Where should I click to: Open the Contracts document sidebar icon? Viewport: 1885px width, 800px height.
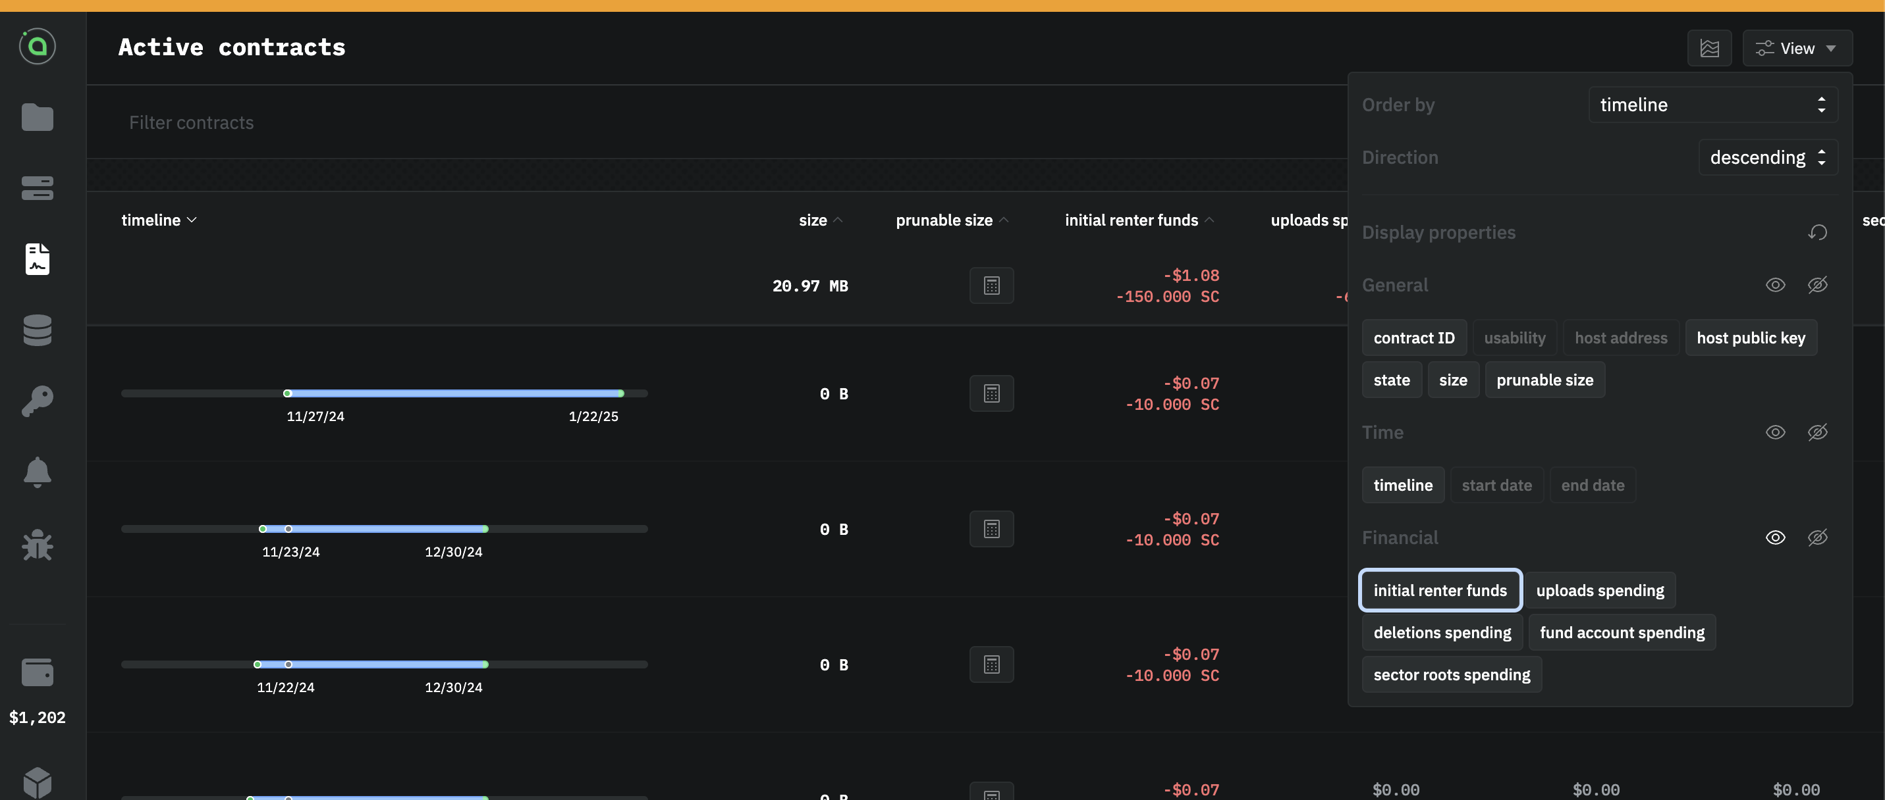pos(38,259)
